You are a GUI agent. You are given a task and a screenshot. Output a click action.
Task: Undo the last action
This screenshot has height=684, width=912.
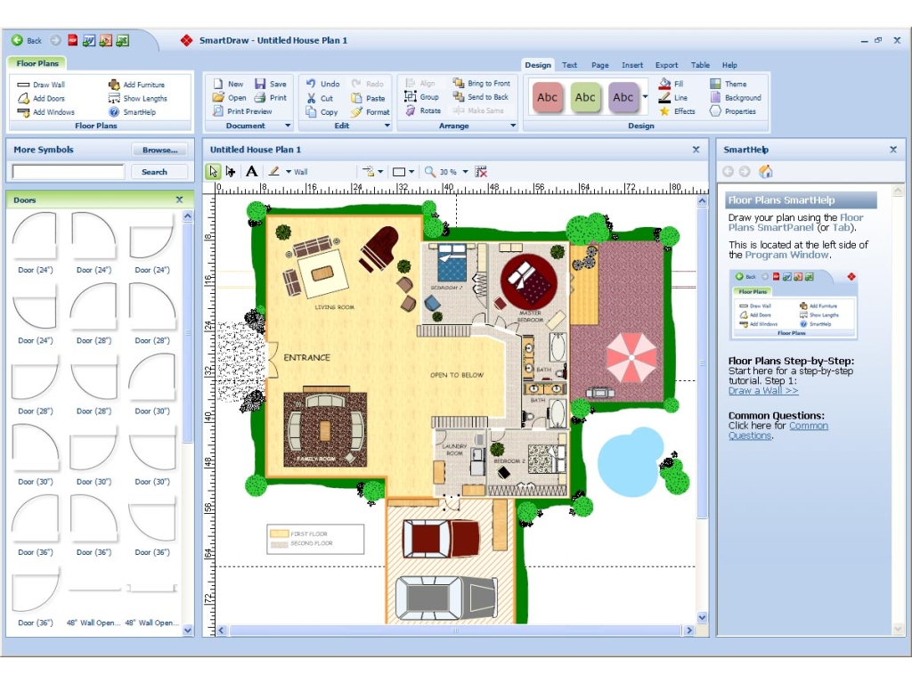click(322, 84)
